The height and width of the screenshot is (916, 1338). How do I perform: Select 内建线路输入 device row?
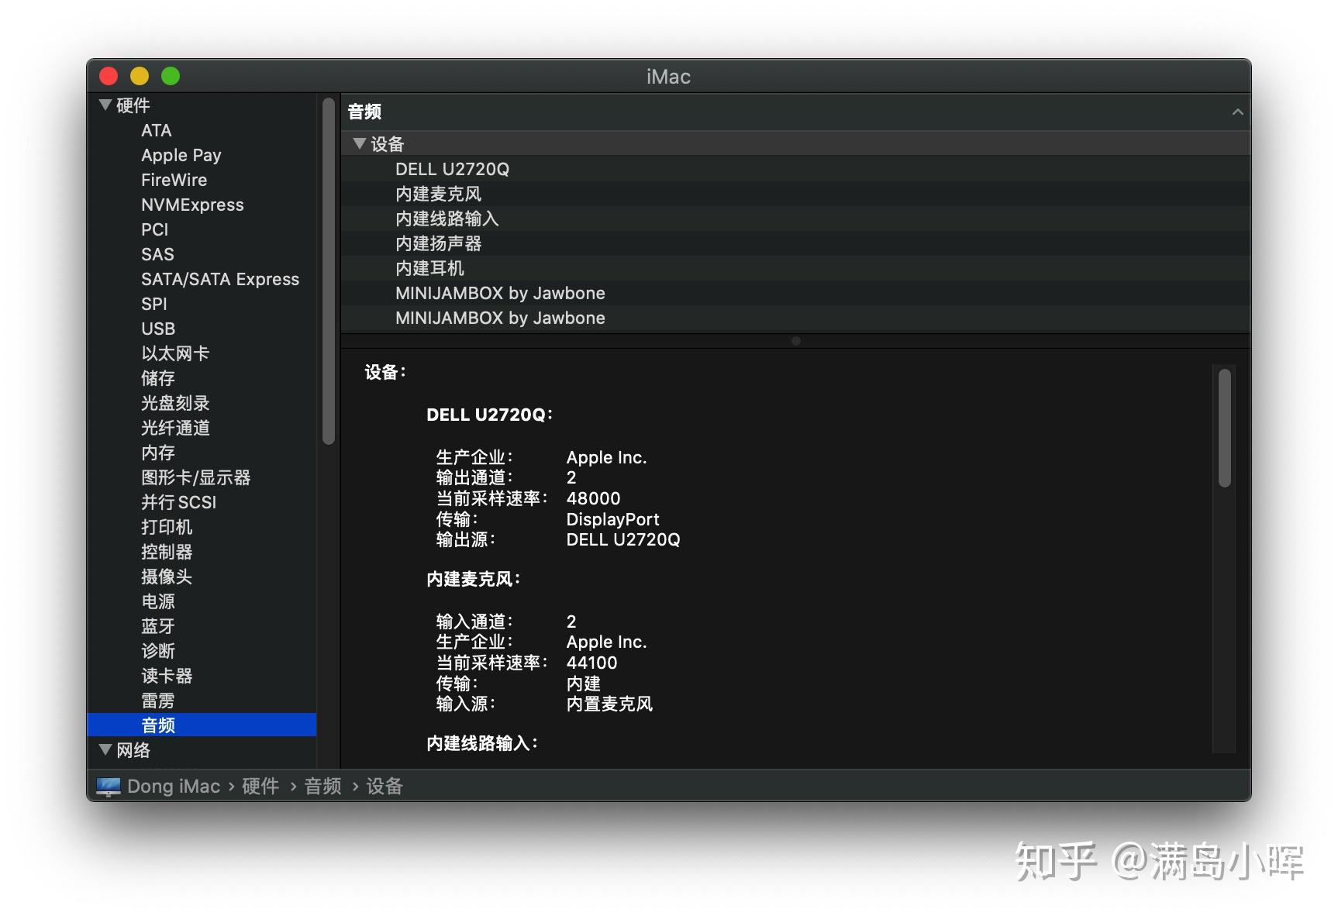(795, 219)
